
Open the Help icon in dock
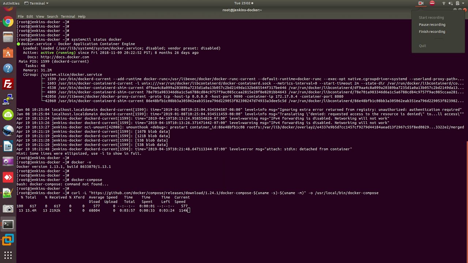coord(8,68)
